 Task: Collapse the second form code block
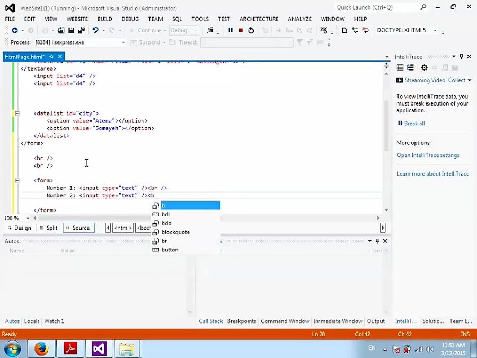17,180
